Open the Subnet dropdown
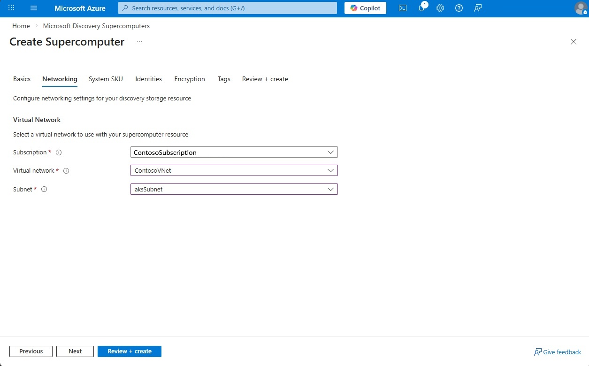589x366 pixels. coord(234,189)
